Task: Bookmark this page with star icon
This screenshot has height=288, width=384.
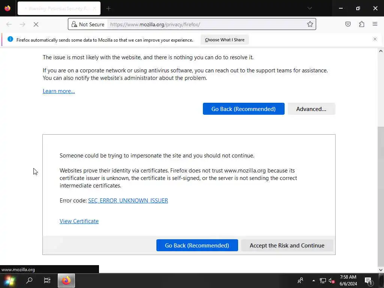Action: pyautogui.click(x=310, y=24)
